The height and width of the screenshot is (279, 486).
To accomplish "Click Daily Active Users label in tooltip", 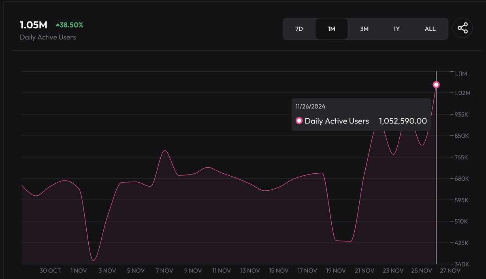I will click(337, 121).
